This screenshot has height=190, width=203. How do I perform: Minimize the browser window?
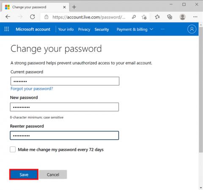[171, 5]
